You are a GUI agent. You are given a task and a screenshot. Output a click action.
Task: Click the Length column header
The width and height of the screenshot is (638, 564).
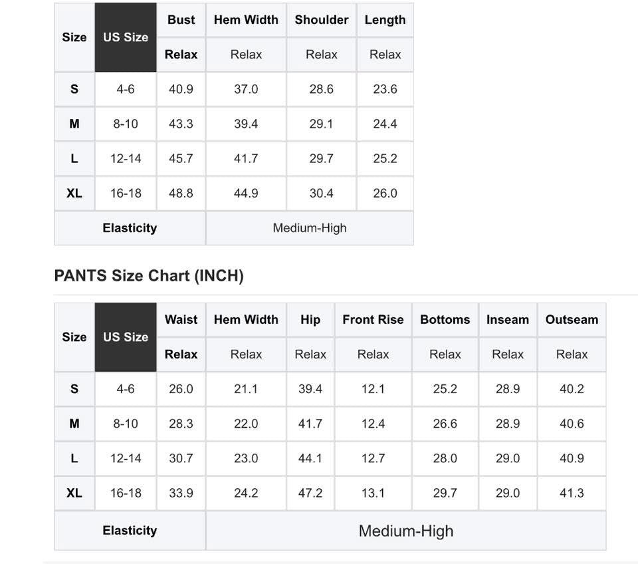point(385,20)
